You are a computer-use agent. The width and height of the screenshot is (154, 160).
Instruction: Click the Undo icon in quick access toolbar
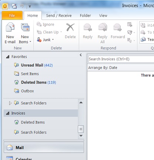point(22,6)
